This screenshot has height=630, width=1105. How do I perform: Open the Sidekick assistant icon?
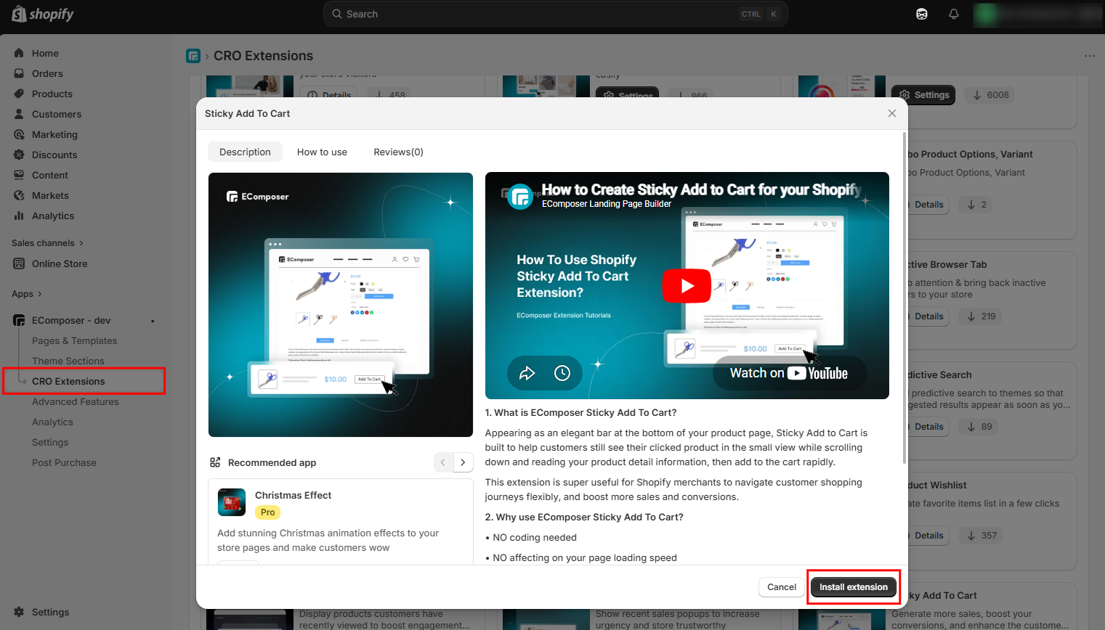[x=922, y=14]
